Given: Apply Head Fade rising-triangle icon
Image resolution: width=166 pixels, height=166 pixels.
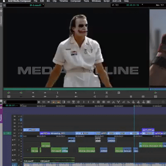Looking at the screenshot, I should coord(124,102).
